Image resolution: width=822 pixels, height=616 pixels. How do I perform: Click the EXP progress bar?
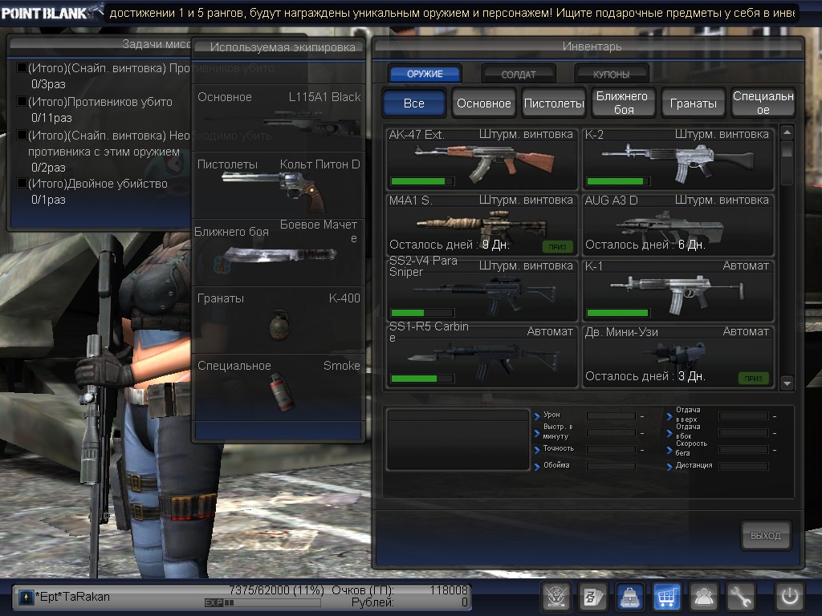[262, 602]
